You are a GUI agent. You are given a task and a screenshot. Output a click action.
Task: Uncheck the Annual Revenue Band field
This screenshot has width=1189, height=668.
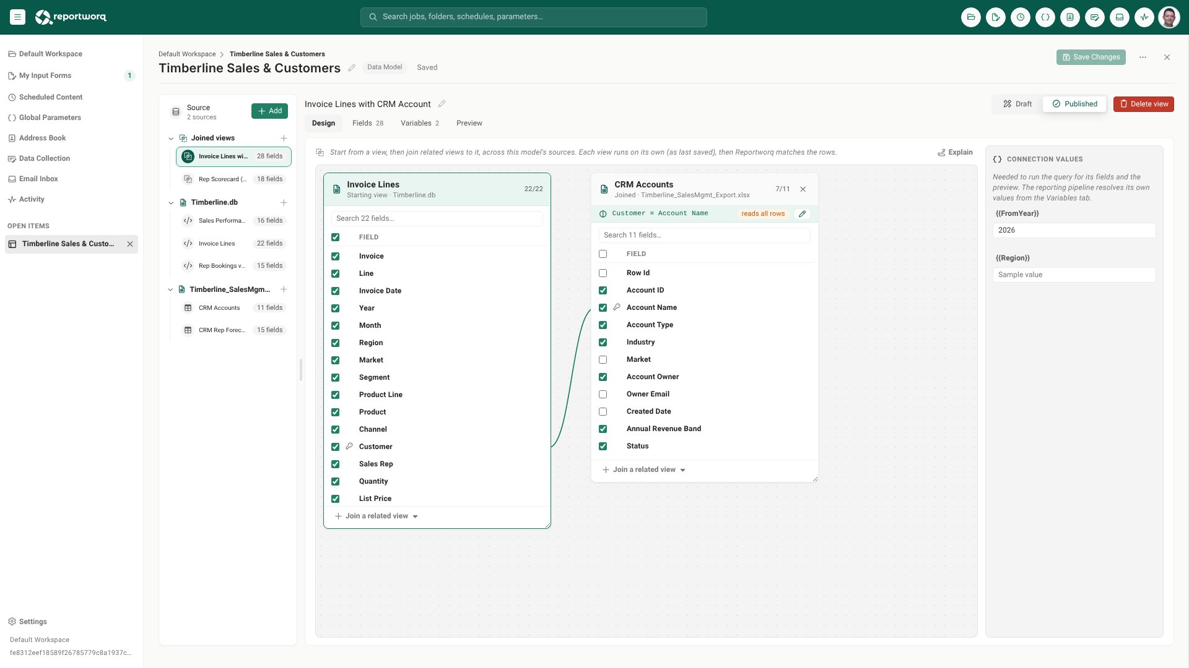603,429
